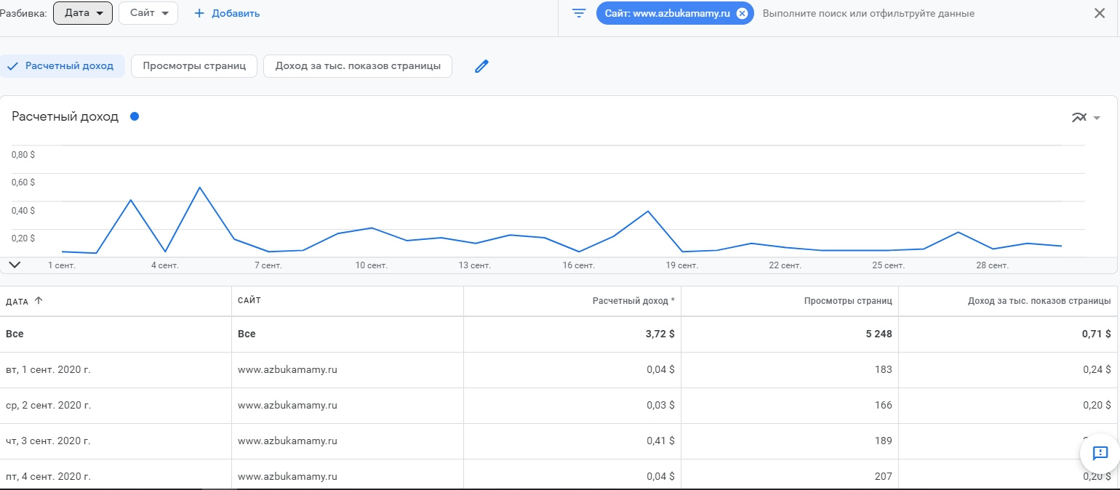The image size is (1120, 490).
Task: Collapse the chart with the chevron
Action: click(15, 265)
